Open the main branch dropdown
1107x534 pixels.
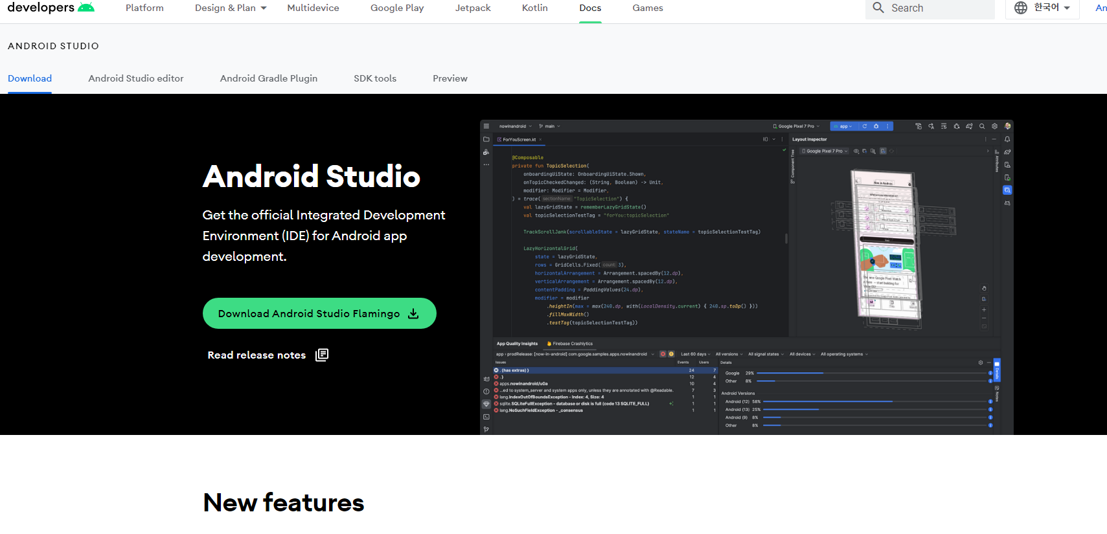[x=550, y=126]
